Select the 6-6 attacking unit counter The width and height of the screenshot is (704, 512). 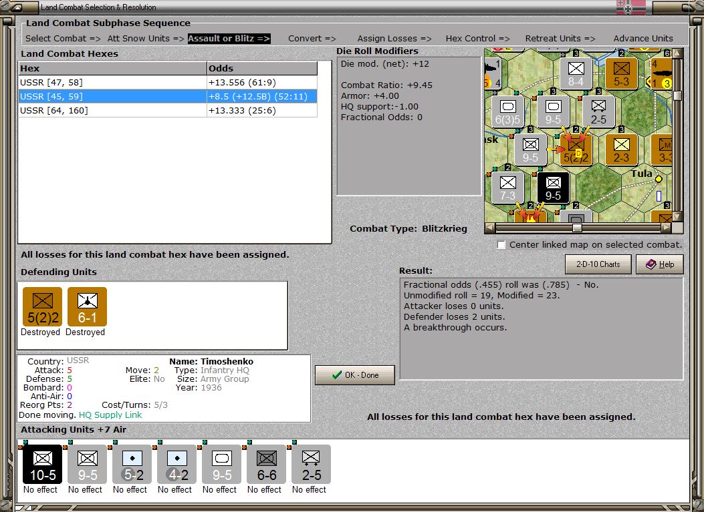(266, 465)
